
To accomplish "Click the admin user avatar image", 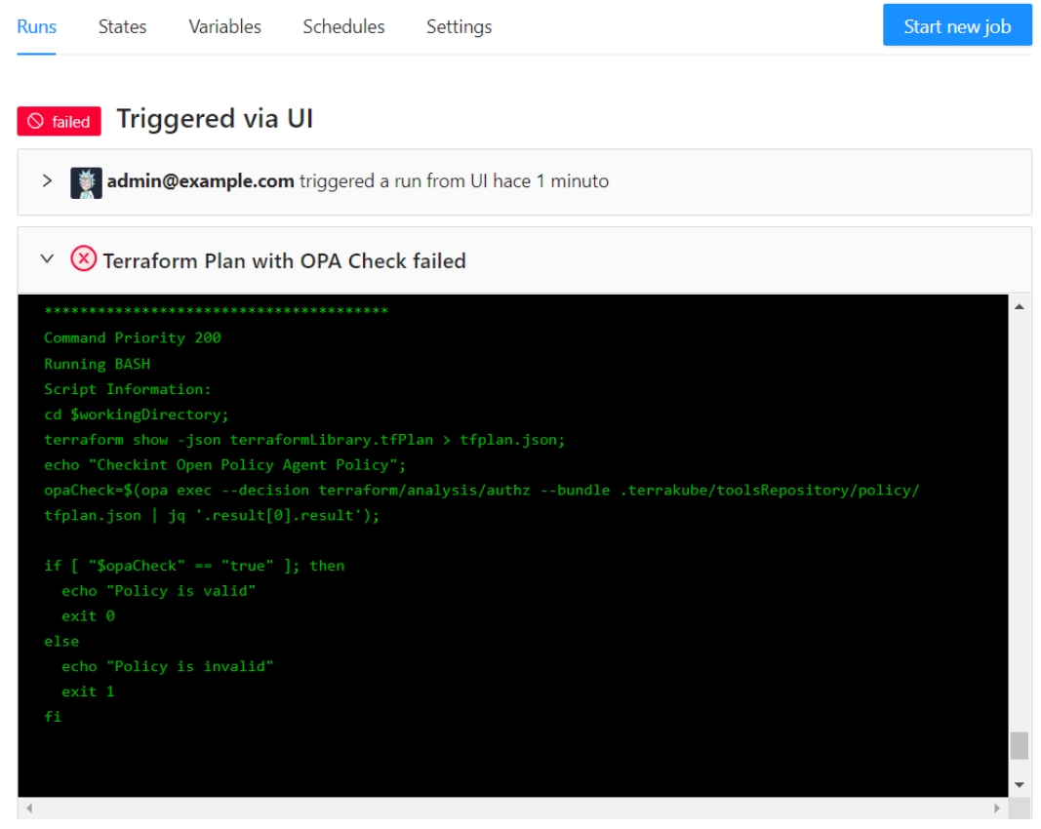I will (86, 182).
